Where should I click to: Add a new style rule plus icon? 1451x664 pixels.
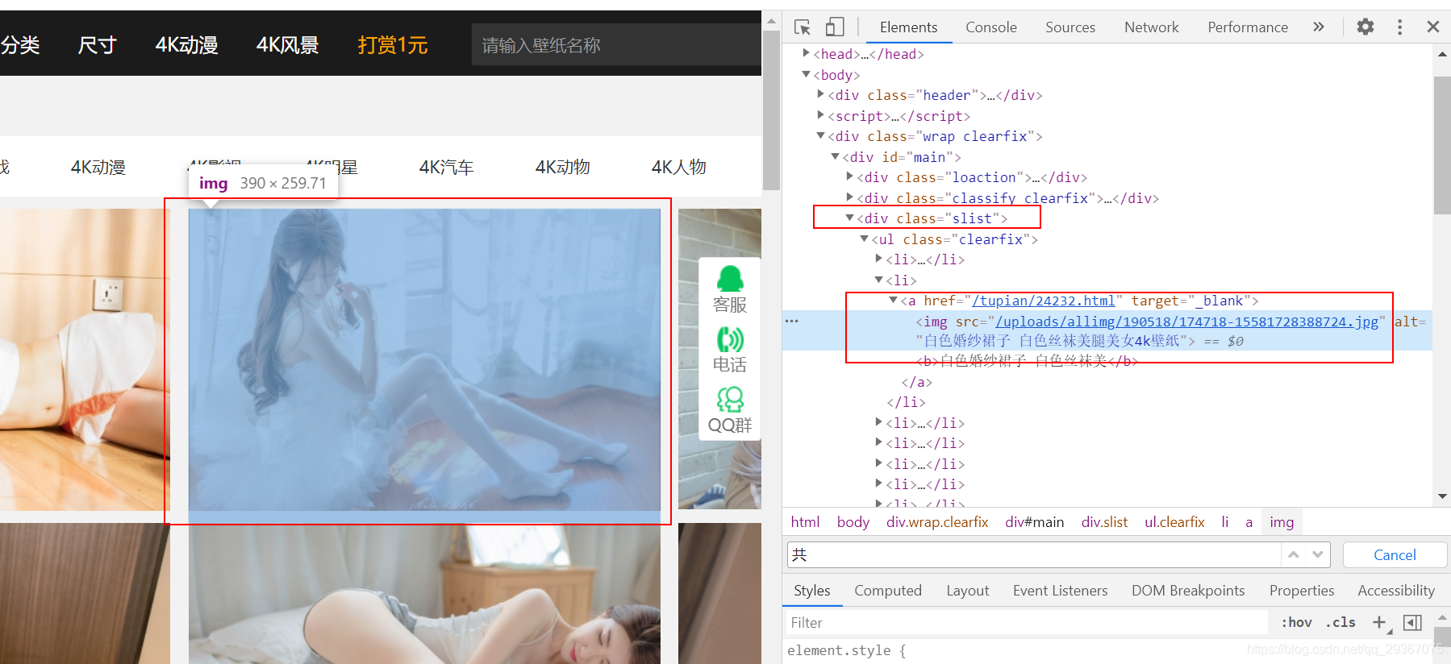(1380, 622)
